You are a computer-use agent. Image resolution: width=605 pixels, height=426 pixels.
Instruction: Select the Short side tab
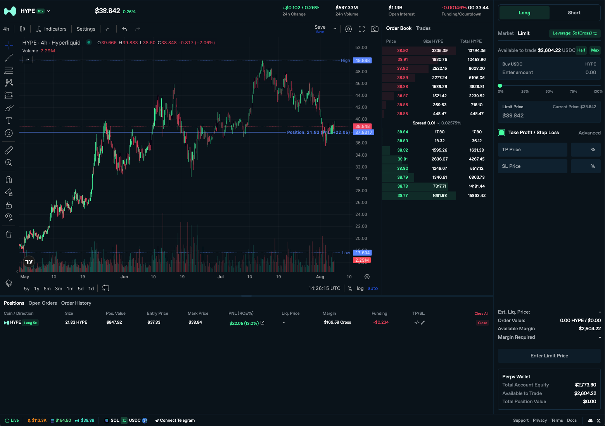pyautogui.click(x=574, y=13)
